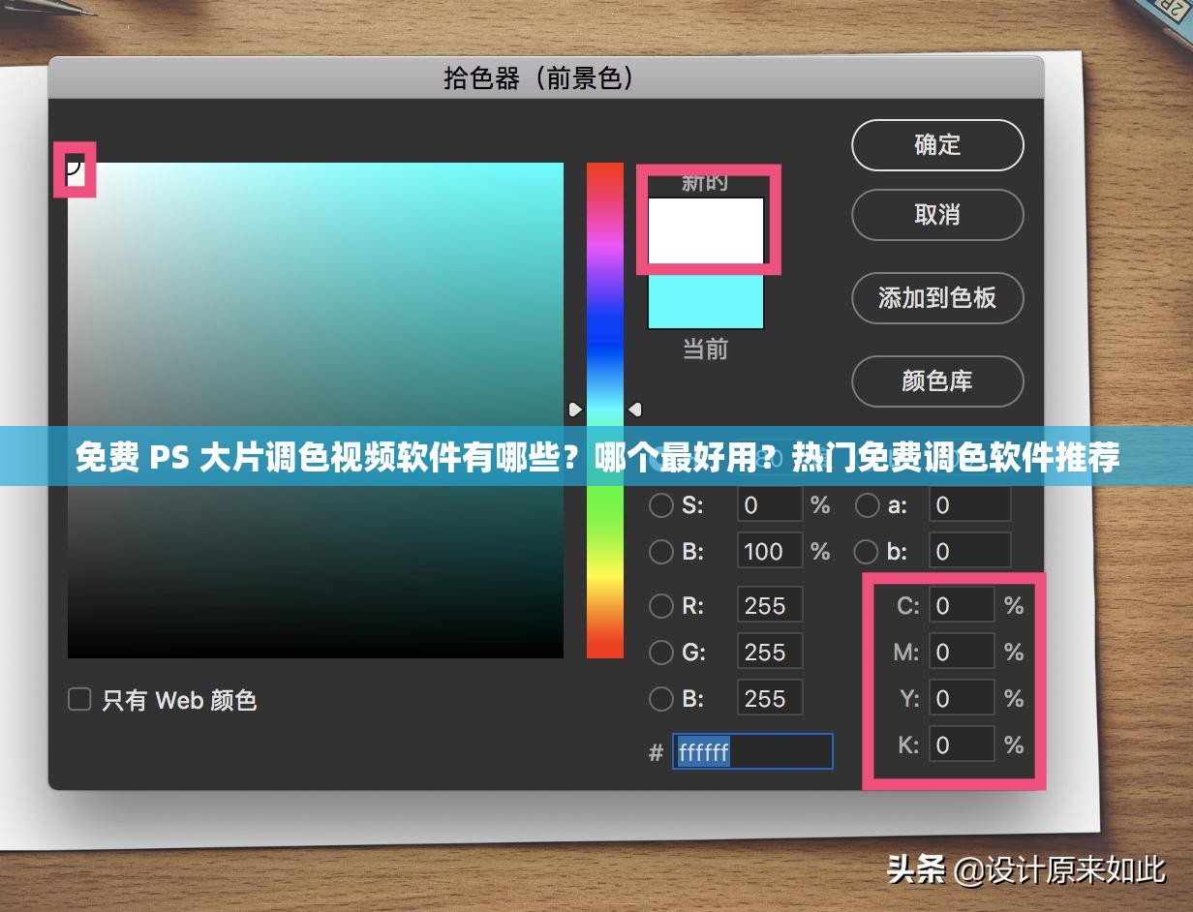The height and width of the screenshot is (912, 1193).
Task: Click the 当前 current color swatch
Action: coord(705,300)
